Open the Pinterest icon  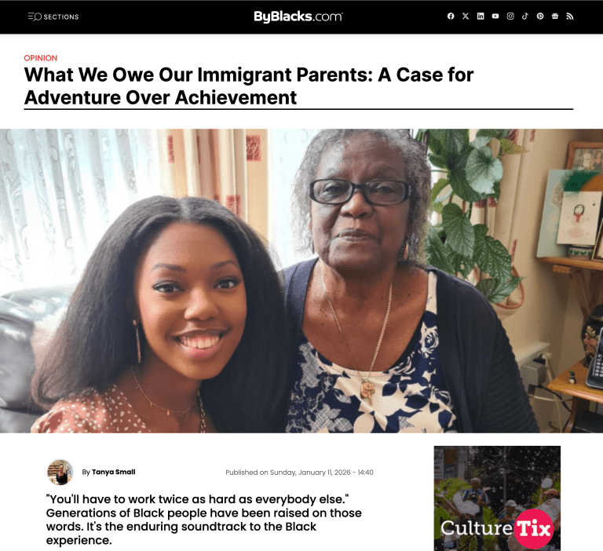point(540,16)
